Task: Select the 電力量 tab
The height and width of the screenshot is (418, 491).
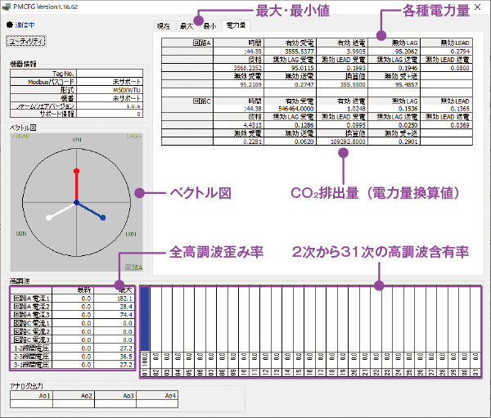Action: [235, 27]
